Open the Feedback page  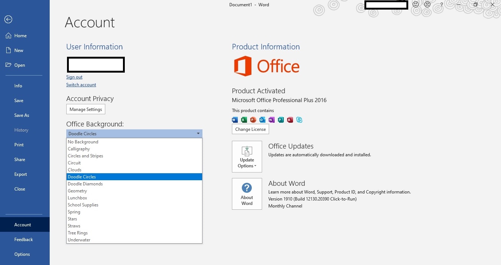point(25,240)
